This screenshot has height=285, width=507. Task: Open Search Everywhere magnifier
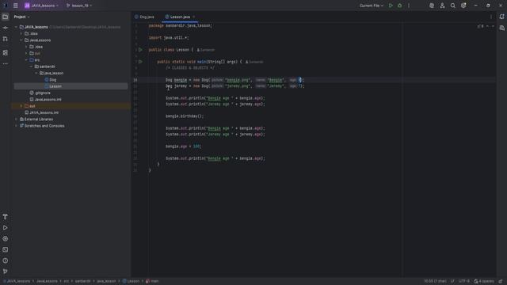pos(453,6)
